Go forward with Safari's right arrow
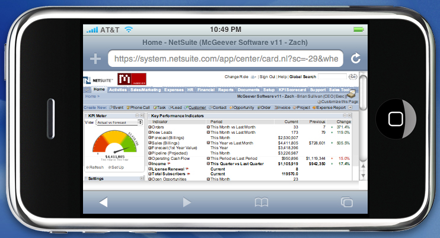 click(x=187, y=202)
